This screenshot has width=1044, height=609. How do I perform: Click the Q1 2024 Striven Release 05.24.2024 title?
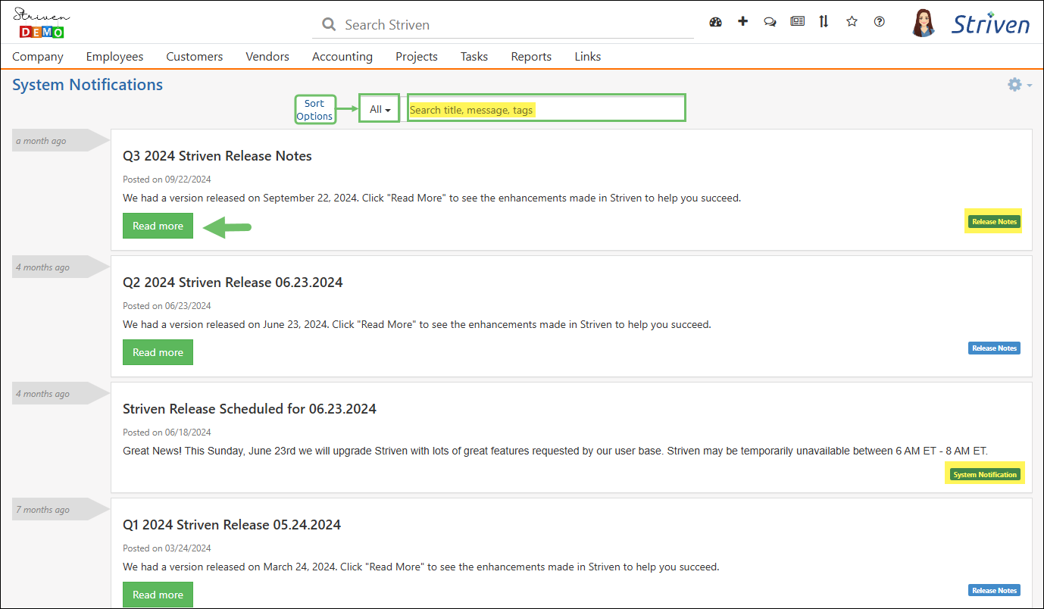(x=232, y=525)
